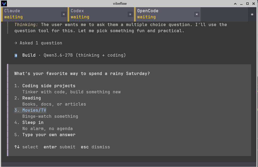The width and height of the screenshot is (258, 167).
Task: Choose option 4 Sleep in
Action: point(29,123)
